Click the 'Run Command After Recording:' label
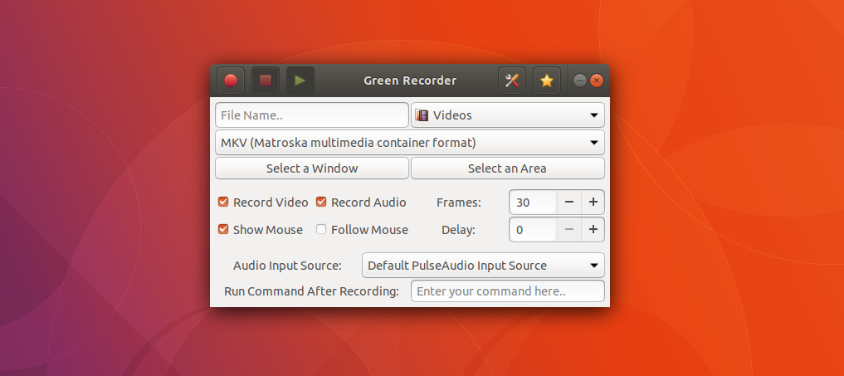Viewport: 844px width, 376px height. [311, 291]
